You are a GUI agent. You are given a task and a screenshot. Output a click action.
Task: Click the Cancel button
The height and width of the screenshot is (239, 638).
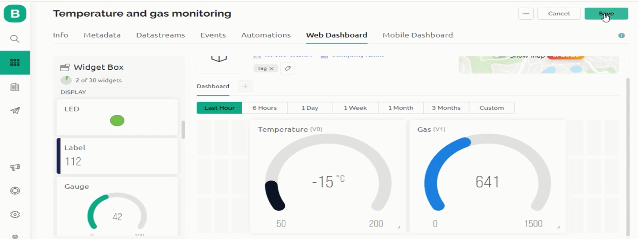559,13
